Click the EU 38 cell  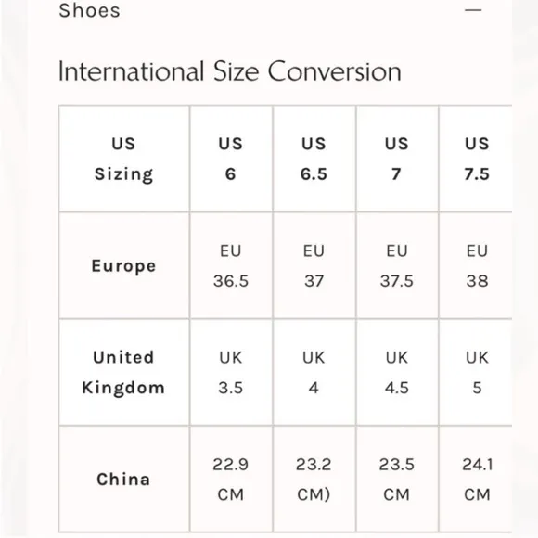(x=476, y=266)
